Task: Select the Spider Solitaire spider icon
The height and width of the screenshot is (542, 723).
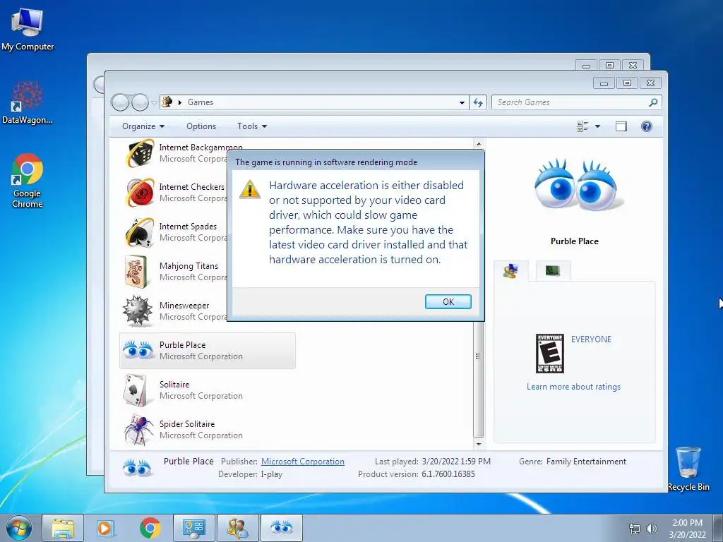Action: click(x=139, y=430)
